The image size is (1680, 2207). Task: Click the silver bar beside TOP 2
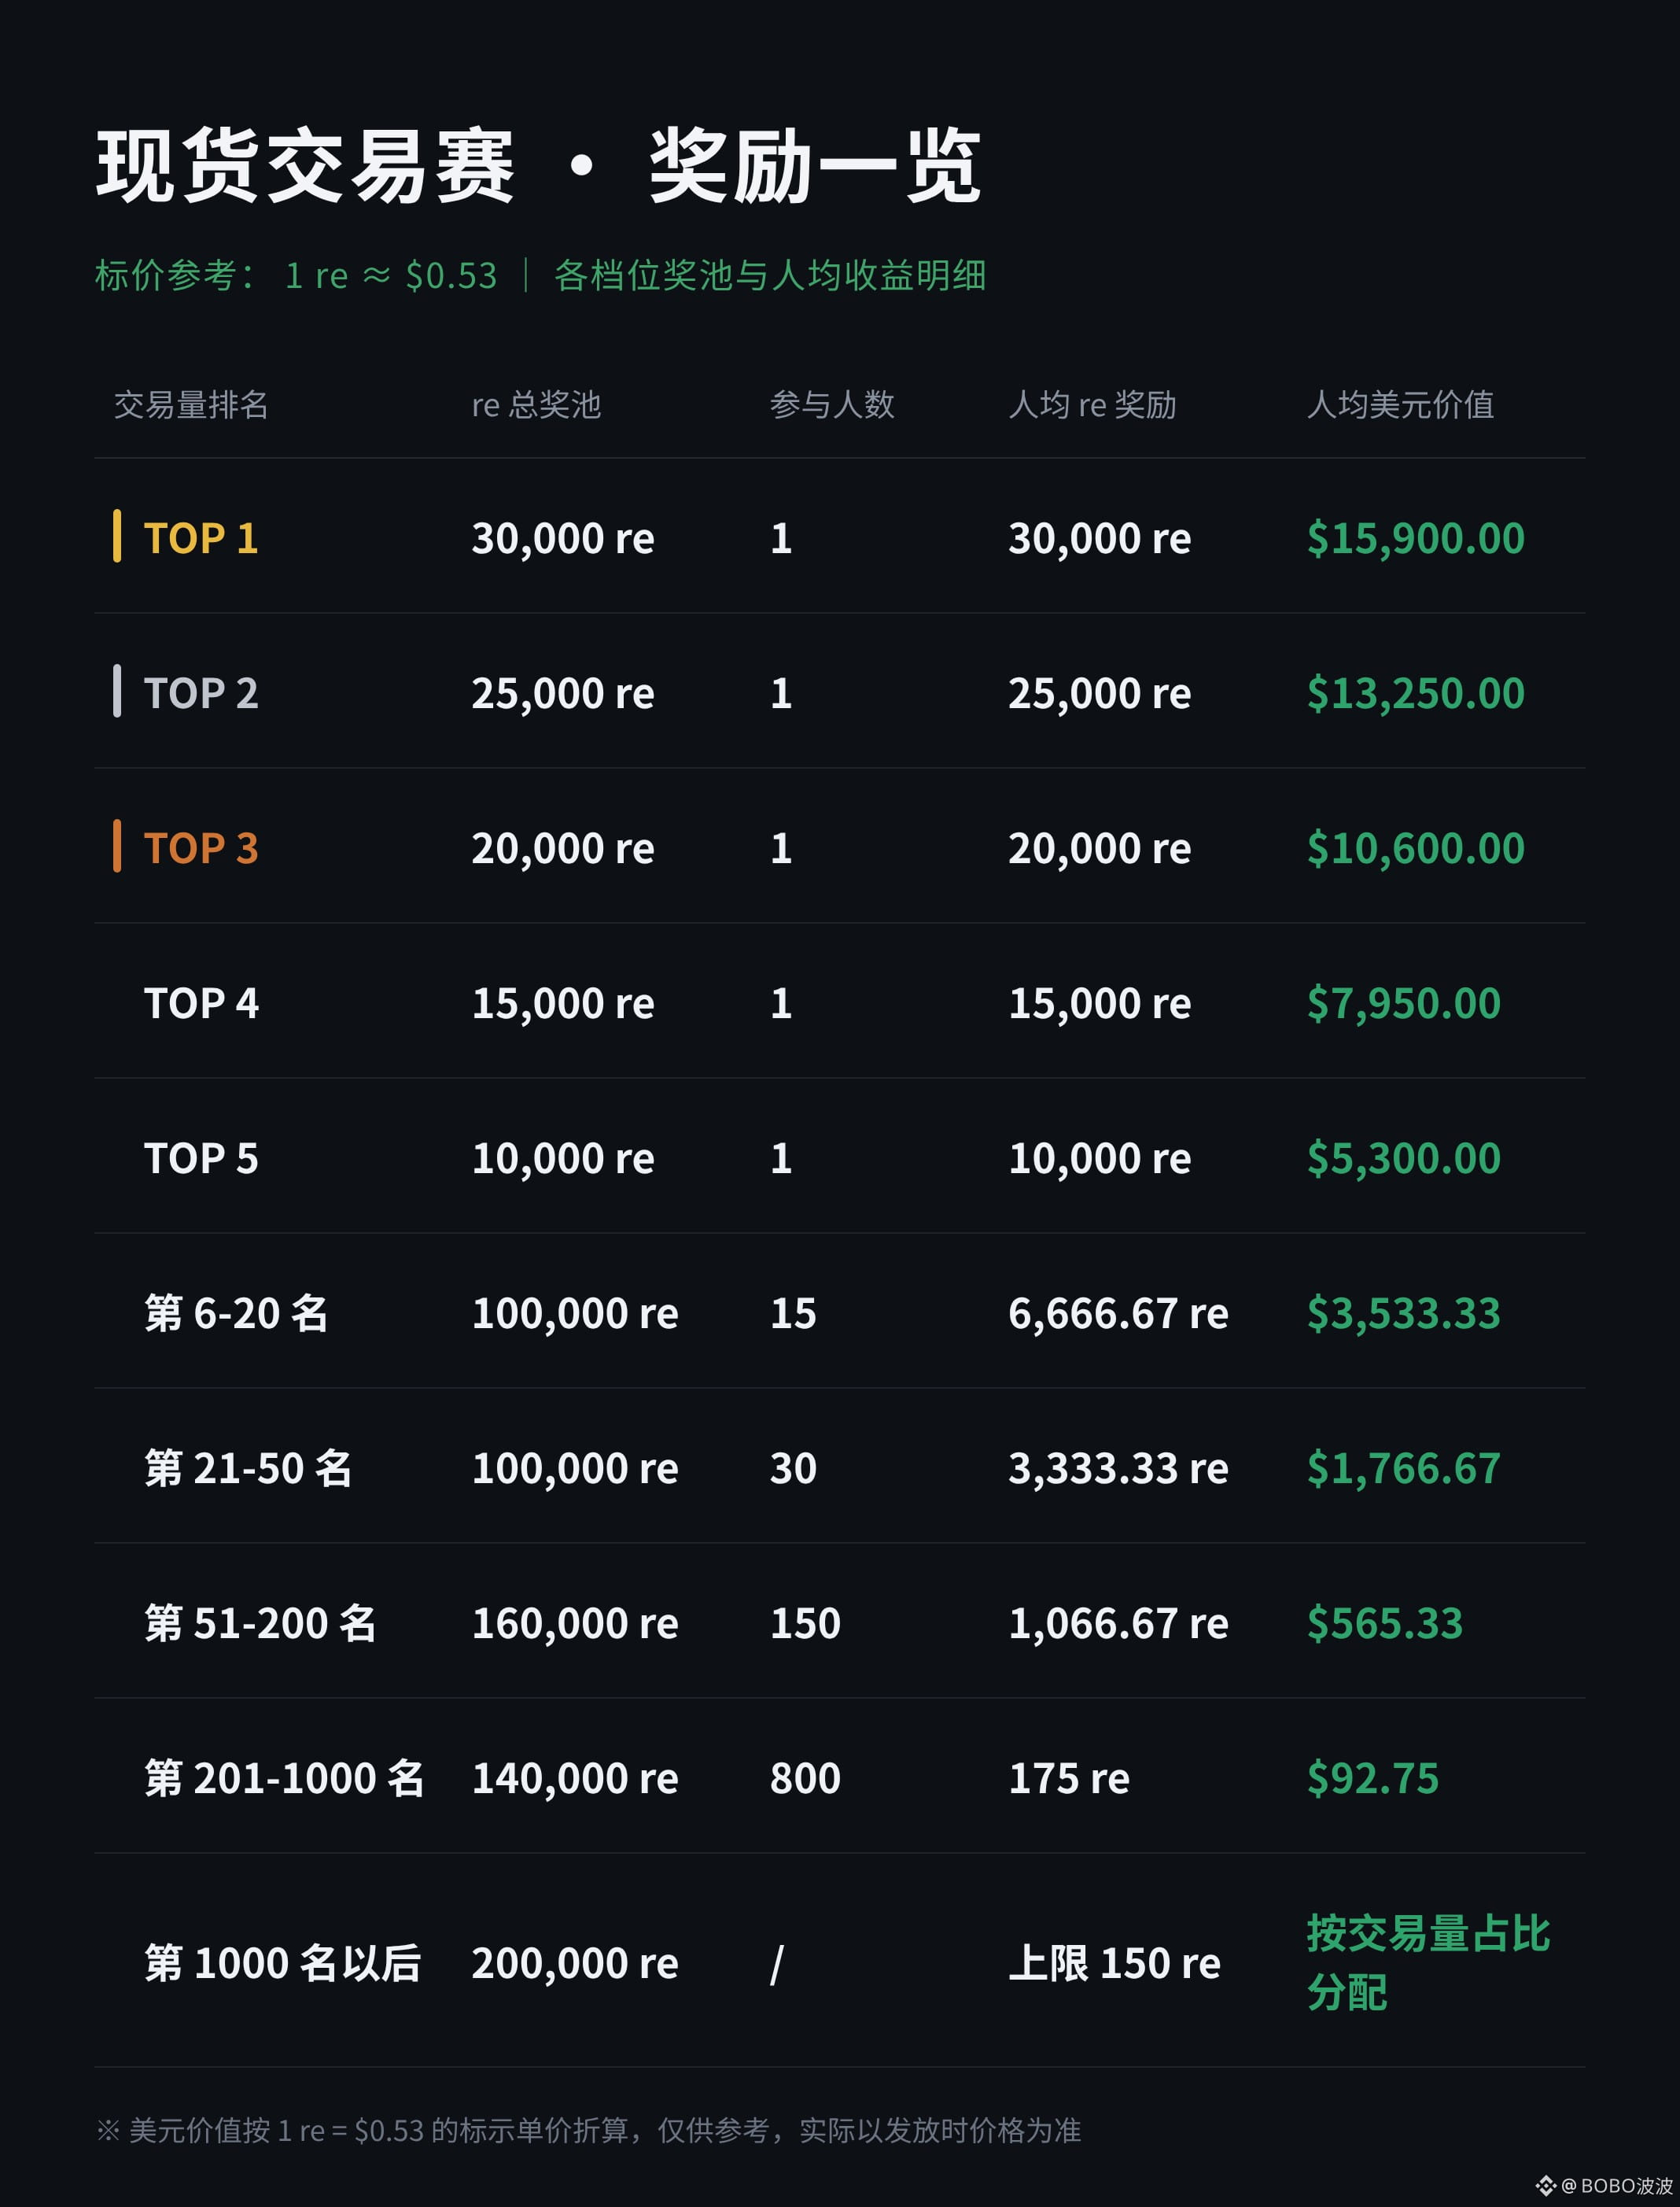coord(118,692)
